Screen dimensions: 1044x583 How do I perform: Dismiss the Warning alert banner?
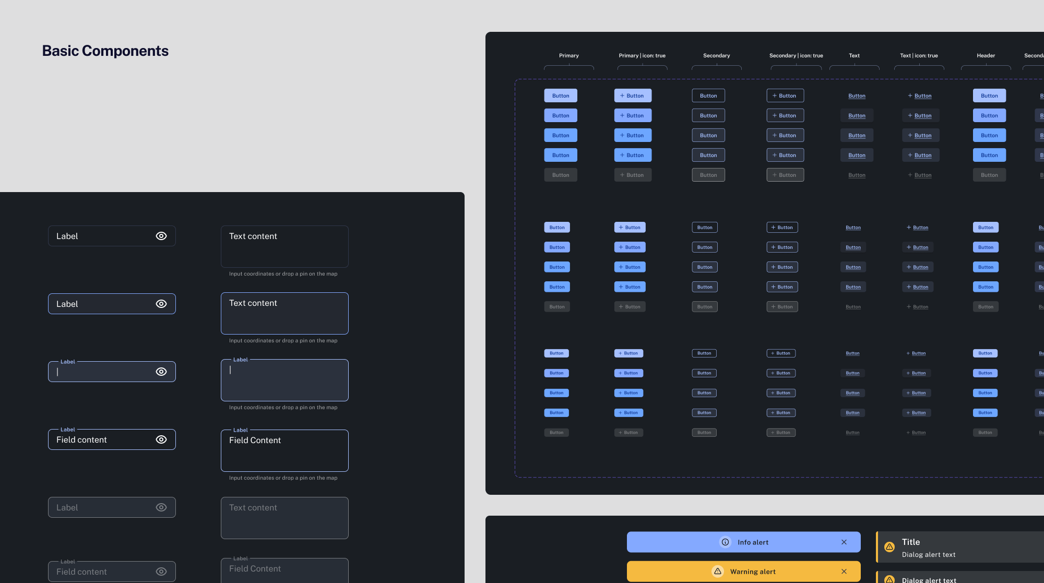(844, 572)
